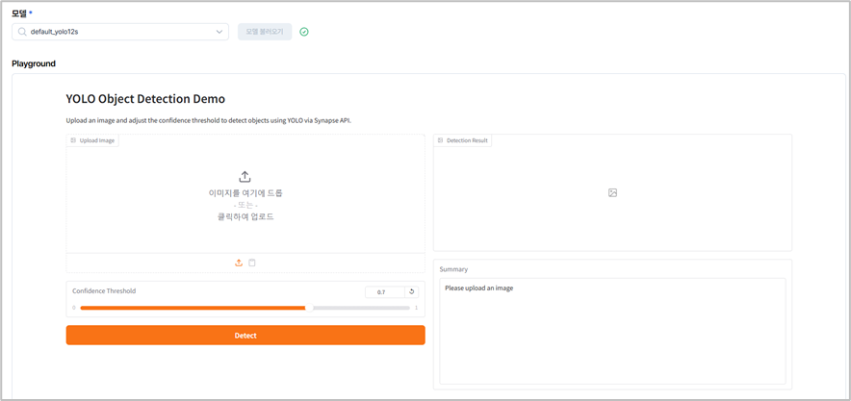Image resolution: width=851 pixels, height=401 pixels.
Task: Click the Summary label
Action: (x=453, y=269)
